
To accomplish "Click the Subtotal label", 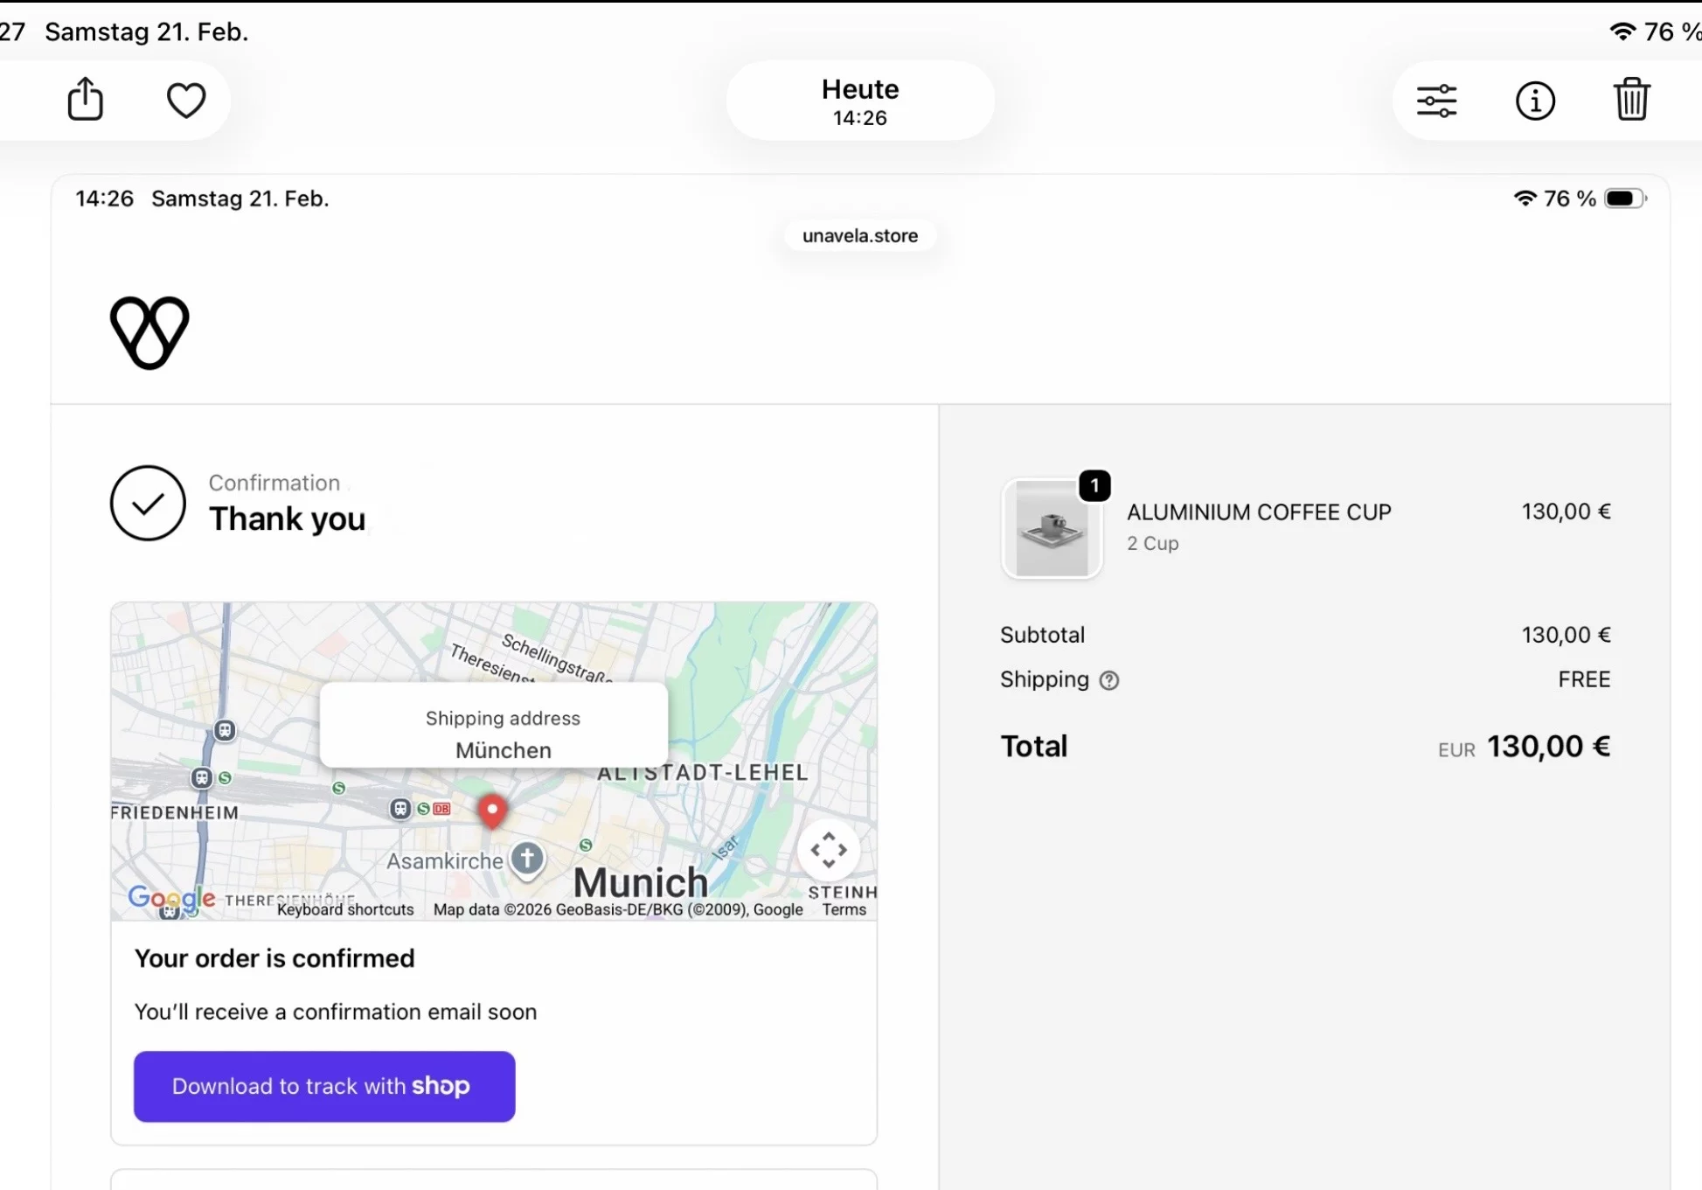I will tap(1042, 635).
